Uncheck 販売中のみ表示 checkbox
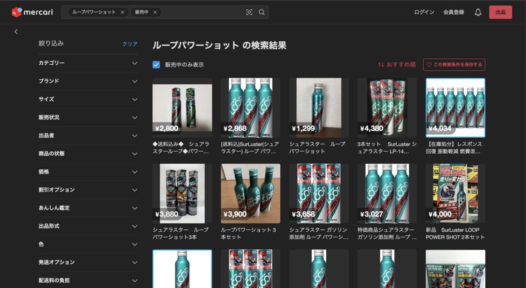 [156, 65]
